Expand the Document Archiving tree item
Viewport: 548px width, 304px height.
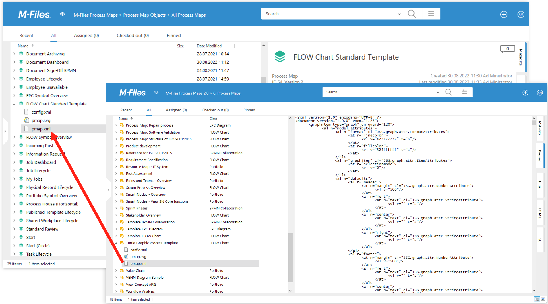click(14, 54)
